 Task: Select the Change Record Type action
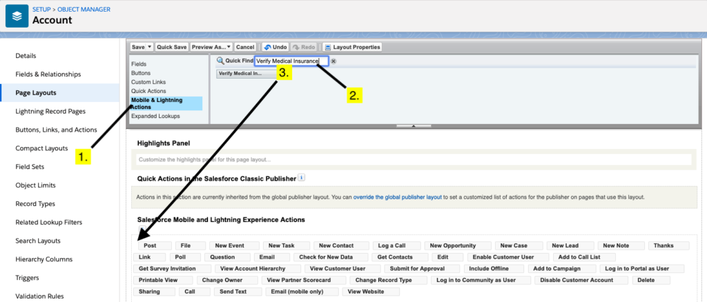[x=388, y=280]
